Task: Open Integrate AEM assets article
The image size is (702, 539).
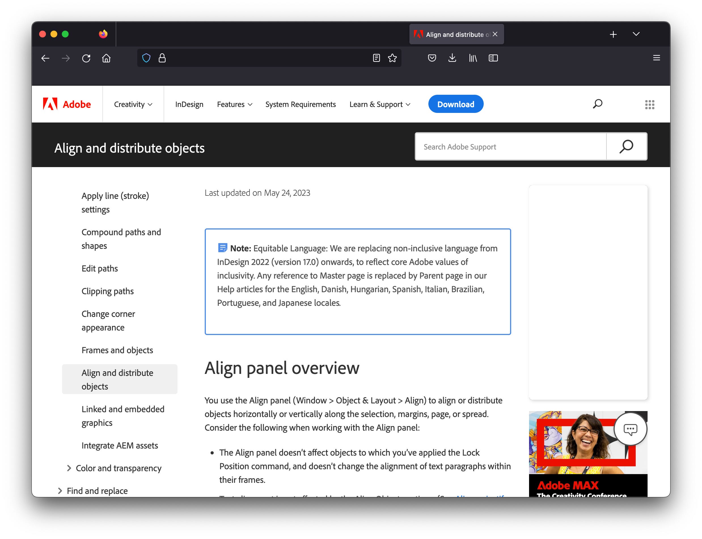Action: 119,445
